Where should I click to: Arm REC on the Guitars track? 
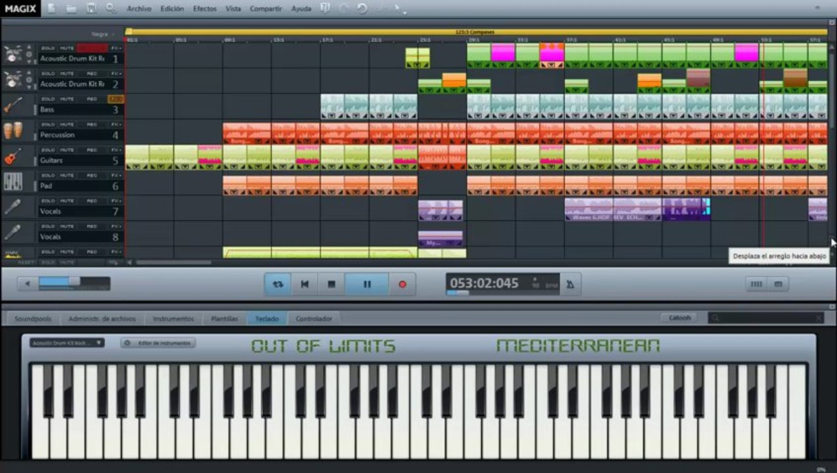coord(92,150)
